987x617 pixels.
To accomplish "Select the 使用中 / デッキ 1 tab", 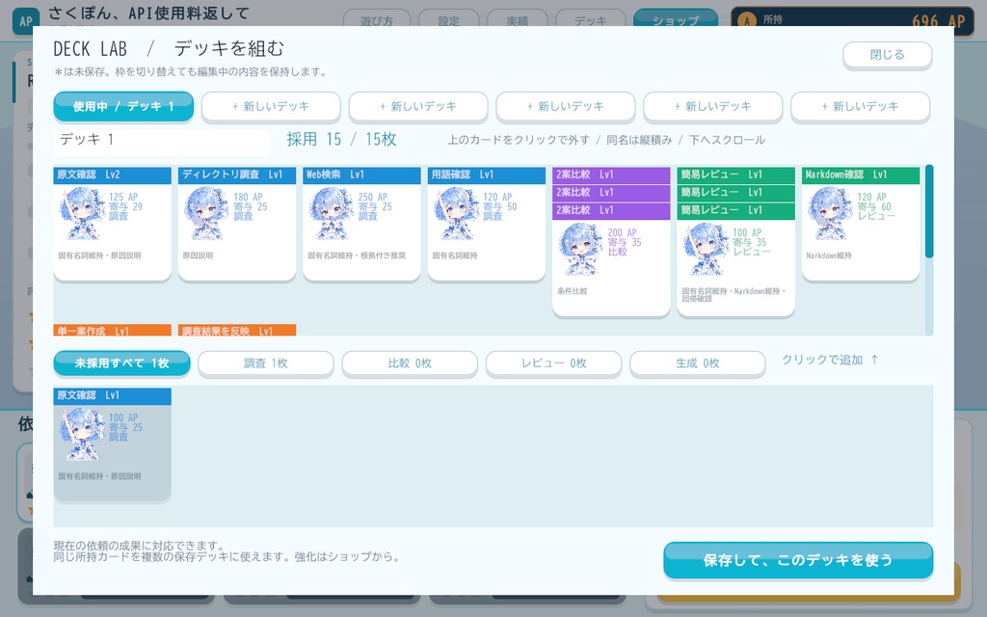I will coord(123,106).
